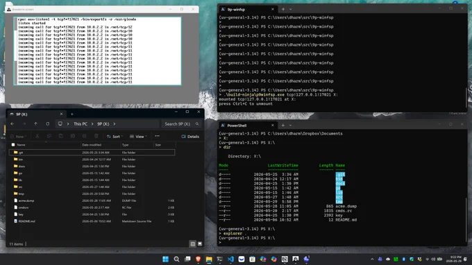Add a new tab in 9p-winfsp terminal

coord(283,9)
